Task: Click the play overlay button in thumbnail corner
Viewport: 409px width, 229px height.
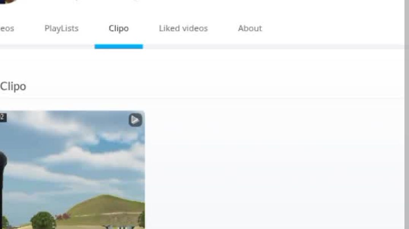Action: click(135, 120)
